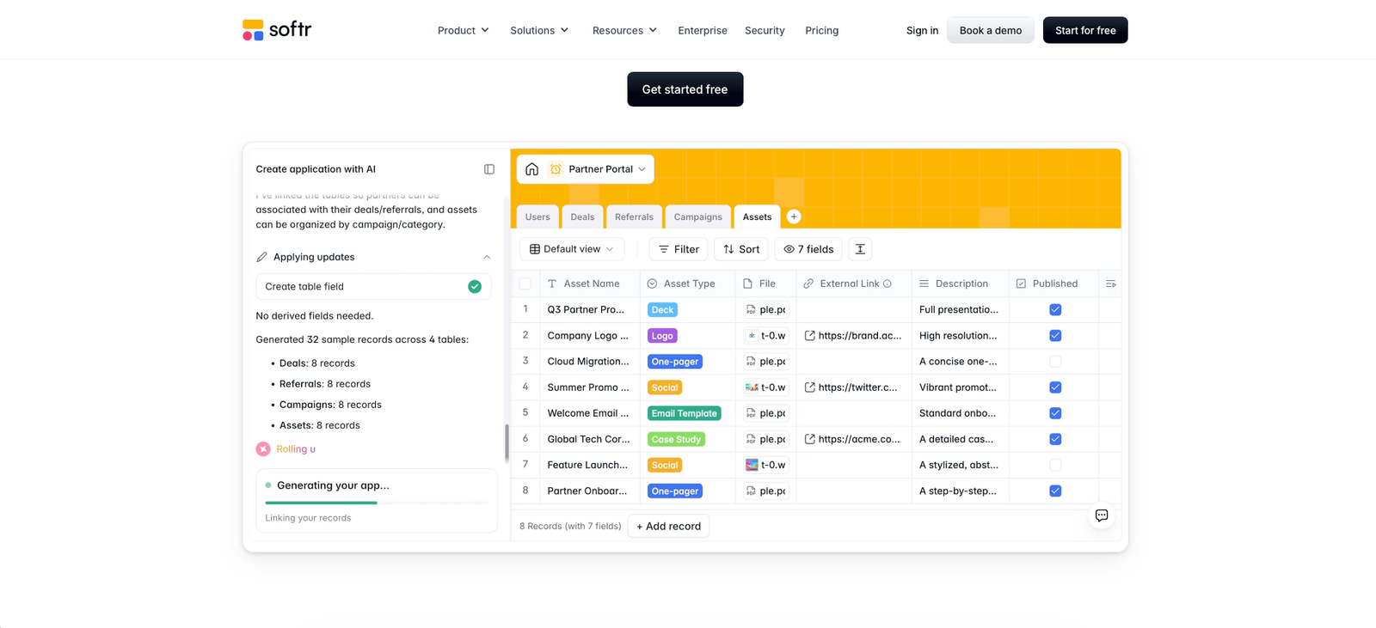Switch to the Campaigns tab
This screenshot has width=1376, height=628.
697,216
